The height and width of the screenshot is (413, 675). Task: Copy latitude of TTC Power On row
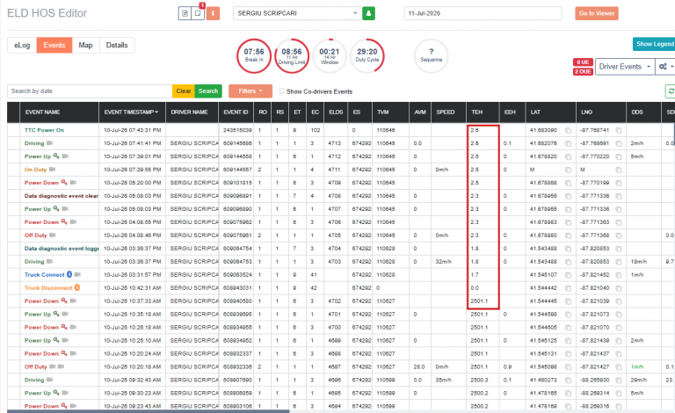[x=569, y=130]
